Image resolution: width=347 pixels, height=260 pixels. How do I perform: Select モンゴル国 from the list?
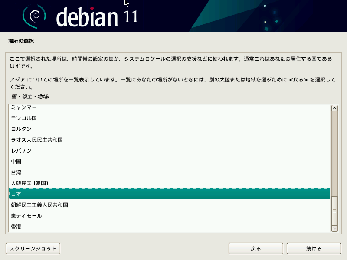[x=170, y=118]
